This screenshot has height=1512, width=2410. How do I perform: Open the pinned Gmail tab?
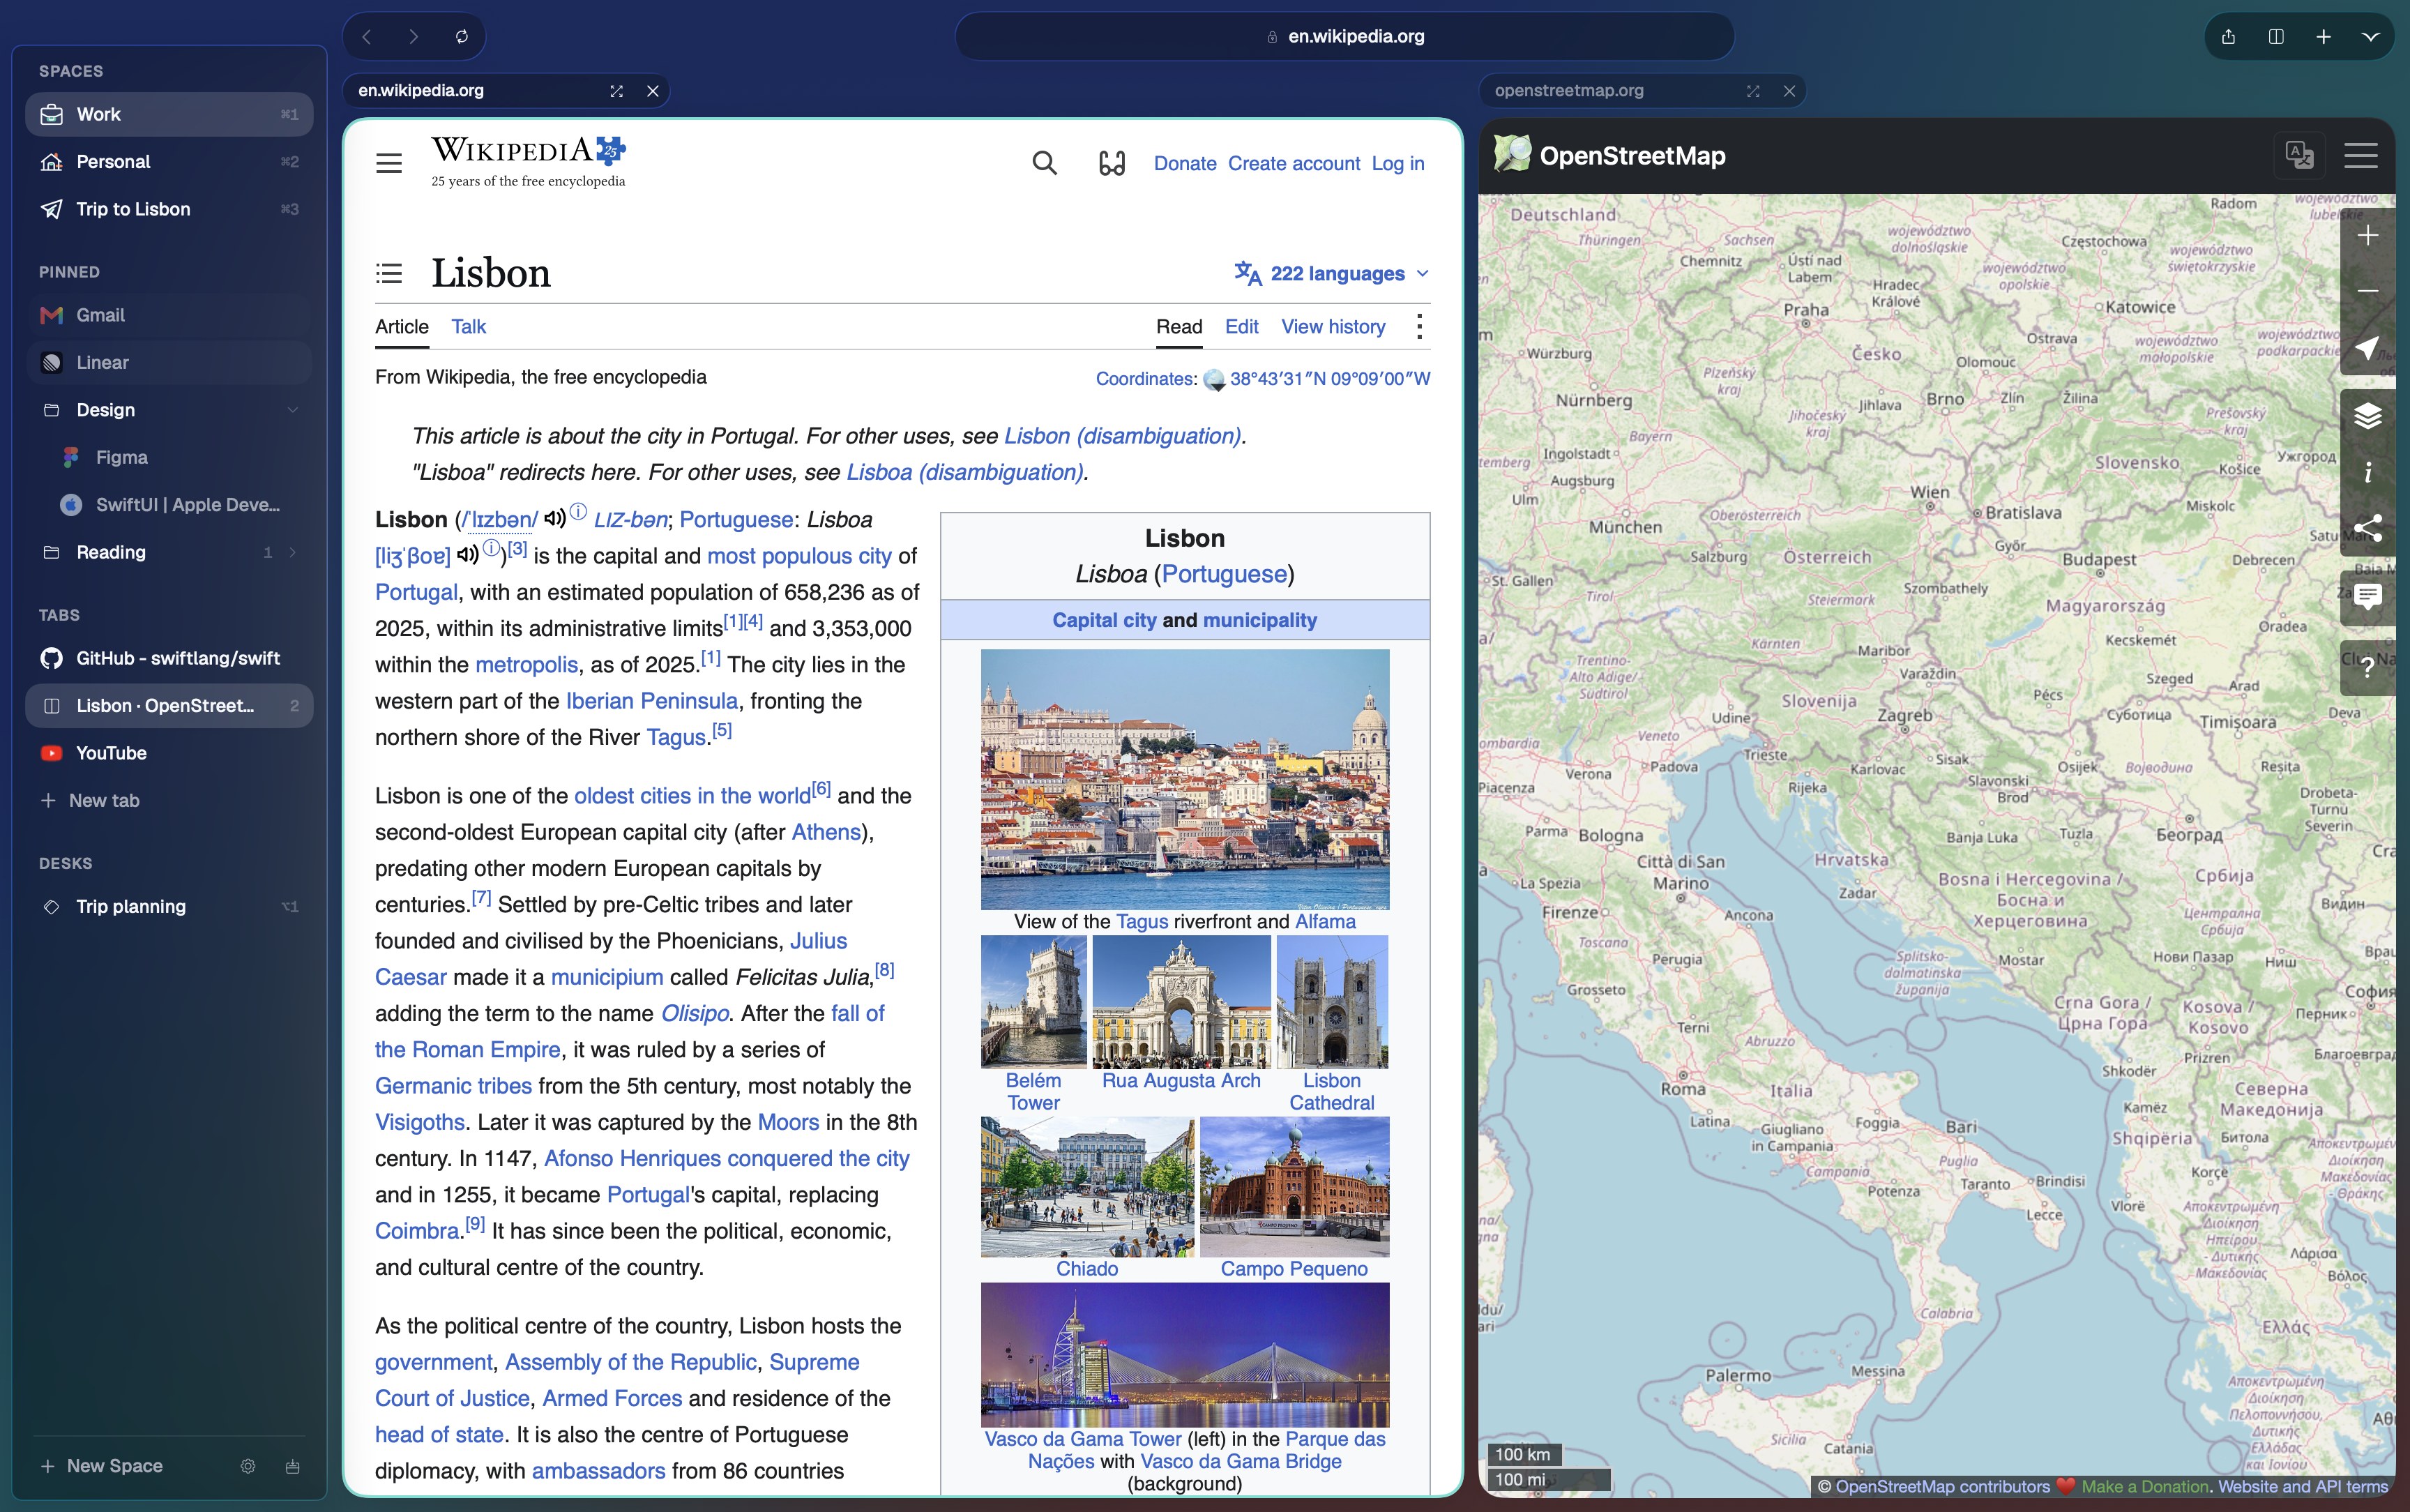(169, 315)
